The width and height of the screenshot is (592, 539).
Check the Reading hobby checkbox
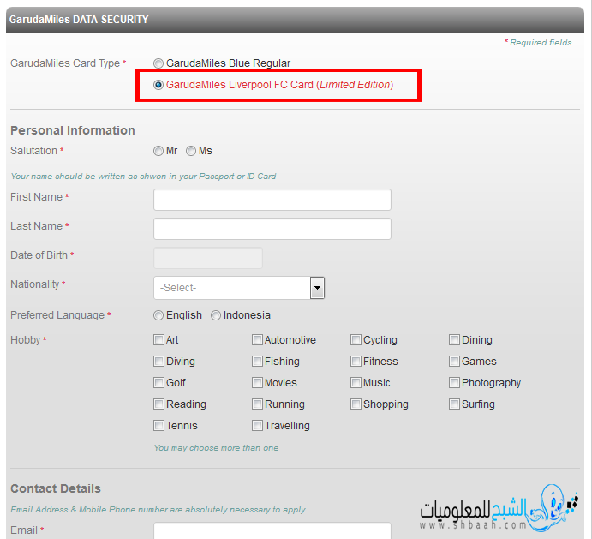coord(159,404)
